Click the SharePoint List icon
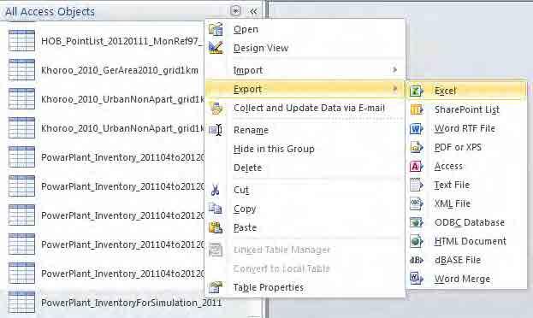Image resolution: width=533 pixels, height=318 pixels. 417,109
